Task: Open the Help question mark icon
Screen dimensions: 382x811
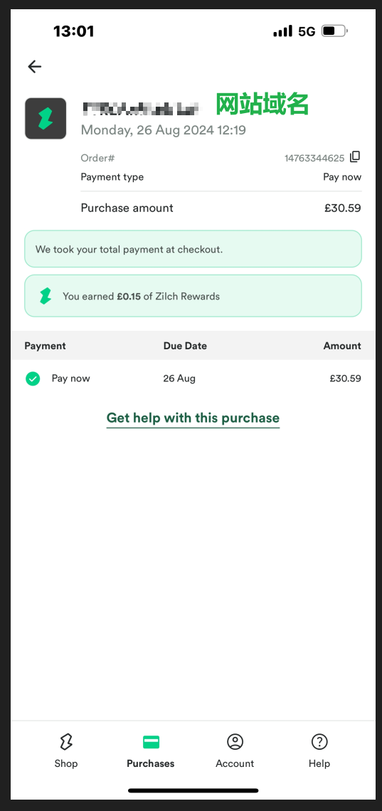Action: [319, 742]
